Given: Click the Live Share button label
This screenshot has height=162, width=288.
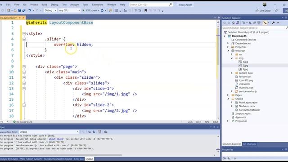Looking at the screenshot, I should [x=265, y=11].
